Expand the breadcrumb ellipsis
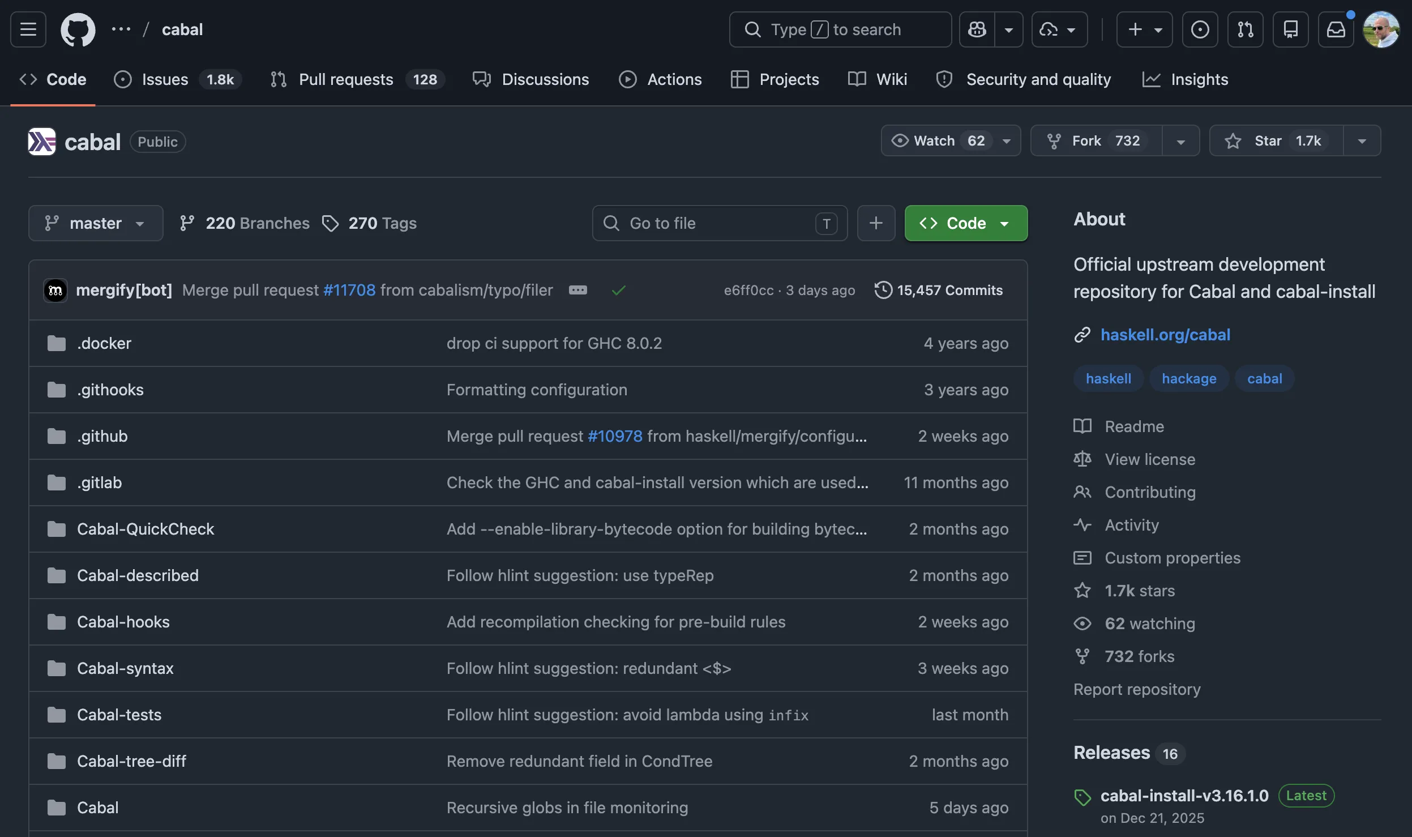 point(121,29)
